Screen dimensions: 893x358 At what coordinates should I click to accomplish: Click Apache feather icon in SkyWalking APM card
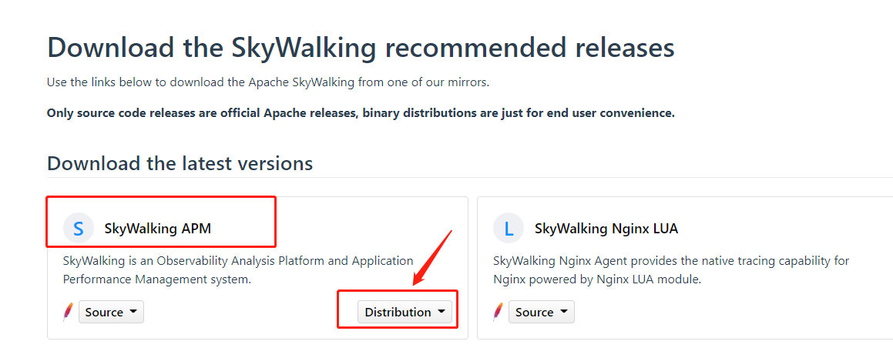[x=68, y=312]
